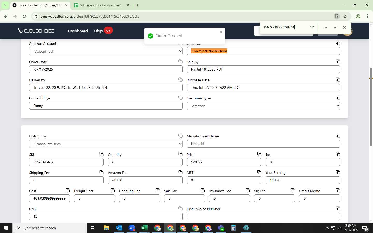The image size is (373, 233).
Task: Copy the Order Date value
Action: tap(180, 61)
